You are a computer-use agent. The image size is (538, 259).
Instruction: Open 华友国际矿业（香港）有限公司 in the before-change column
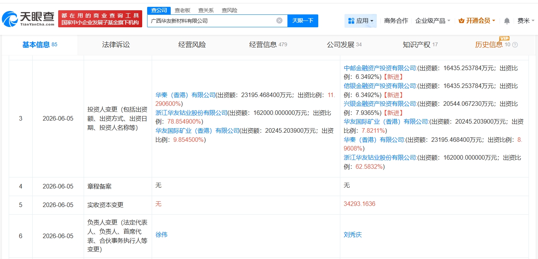pos(198,130)
